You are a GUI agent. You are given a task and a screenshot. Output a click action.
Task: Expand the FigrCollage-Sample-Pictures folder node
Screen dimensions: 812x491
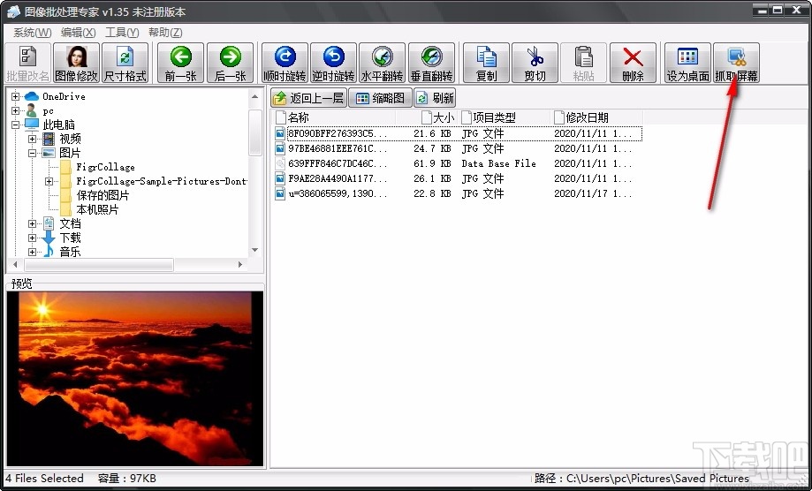pos(49,181)
